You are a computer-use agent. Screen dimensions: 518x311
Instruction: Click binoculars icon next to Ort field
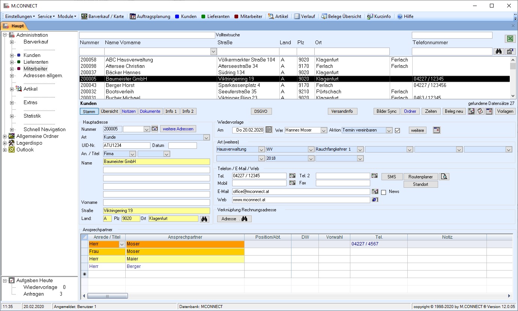(204, 219)
